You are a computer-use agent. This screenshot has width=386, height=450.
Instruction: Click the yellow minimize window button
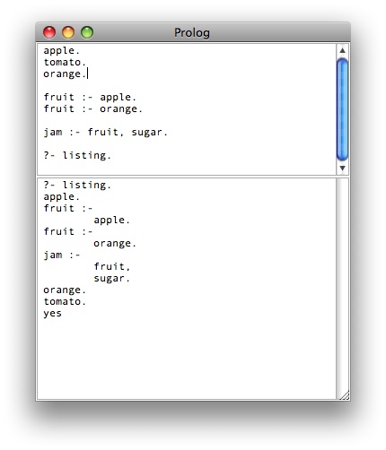68,32
